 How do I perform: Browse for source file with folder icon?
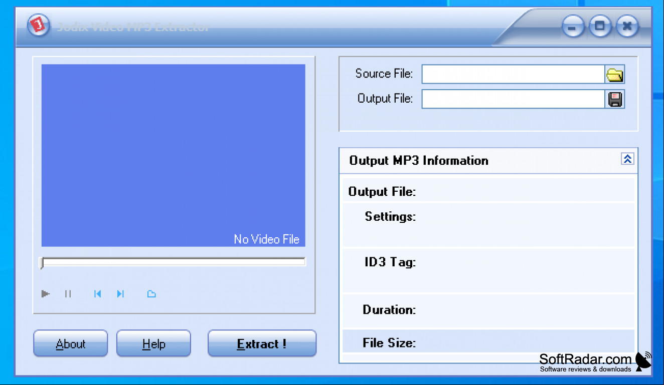[614, 75]
